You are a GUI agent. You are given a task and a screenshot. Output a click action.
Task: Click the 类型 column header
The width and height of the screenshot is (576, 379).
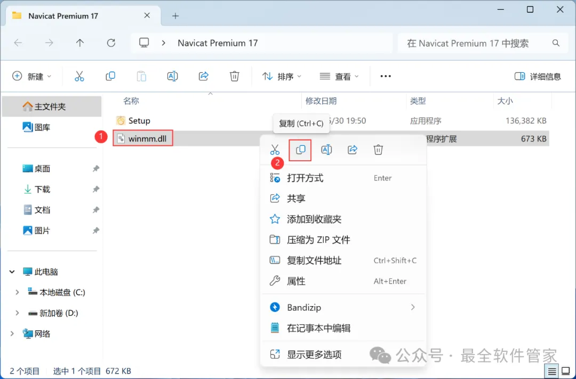(x=418, y=101)
